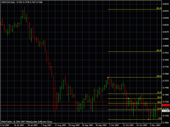Screen dimensions: 170x127
Task: Select the 161.8 Fibonacci level label
Action: click(159, 50)
